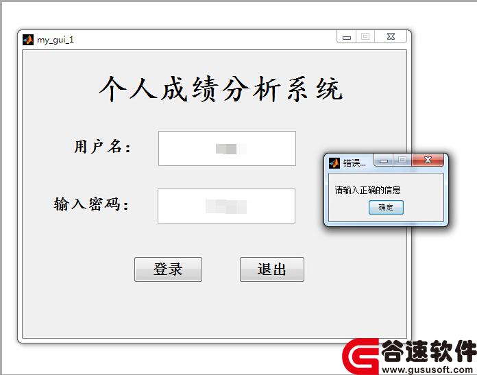Minimize the 错误 error dialog
Image resolution: width=477 pixels, height=375 pixels.
384,160
